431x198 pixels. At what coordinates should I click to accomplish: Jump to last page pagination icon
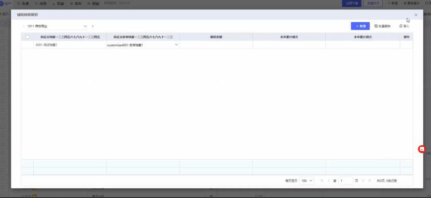(x=370, y=181)
